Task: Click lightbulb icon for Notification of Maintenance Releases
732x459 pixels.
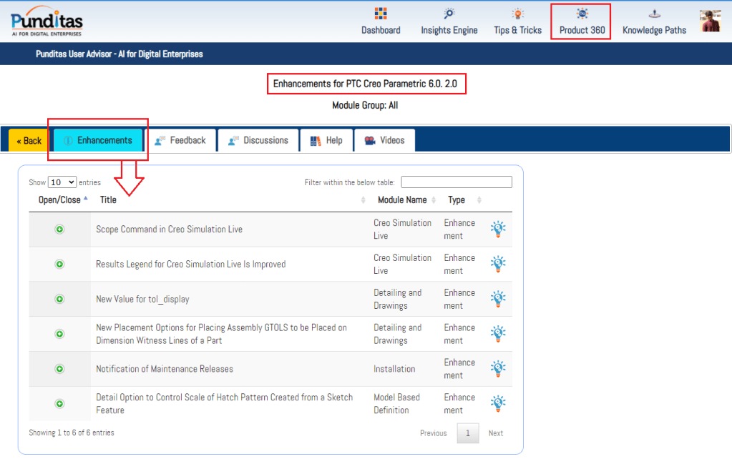Action: pos(498,369)
